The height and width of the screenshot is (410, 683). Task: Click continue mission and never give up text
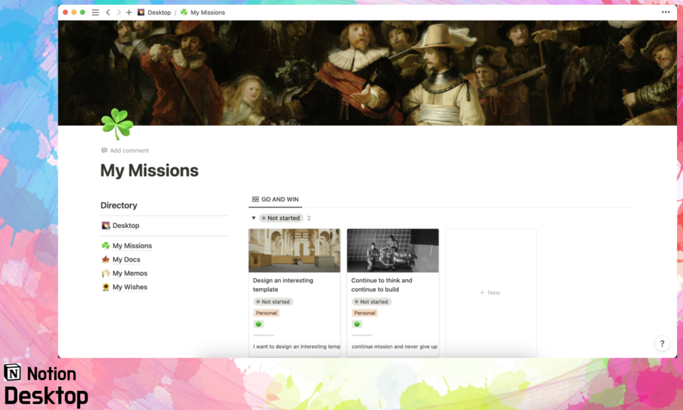pyautogui.click(x=394, y=346)
